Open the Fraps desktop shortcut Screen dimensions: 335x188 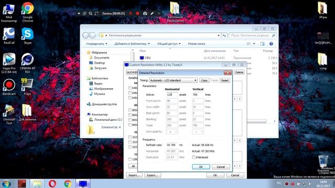click(27, 87)
